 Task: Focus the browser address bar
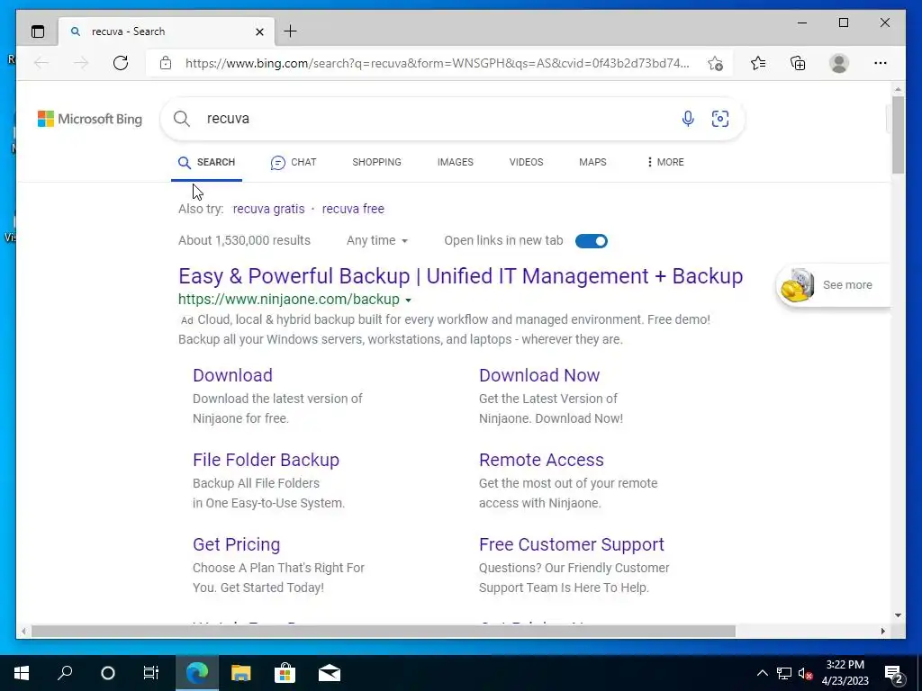pyautogui.click(x=437, y=63)
